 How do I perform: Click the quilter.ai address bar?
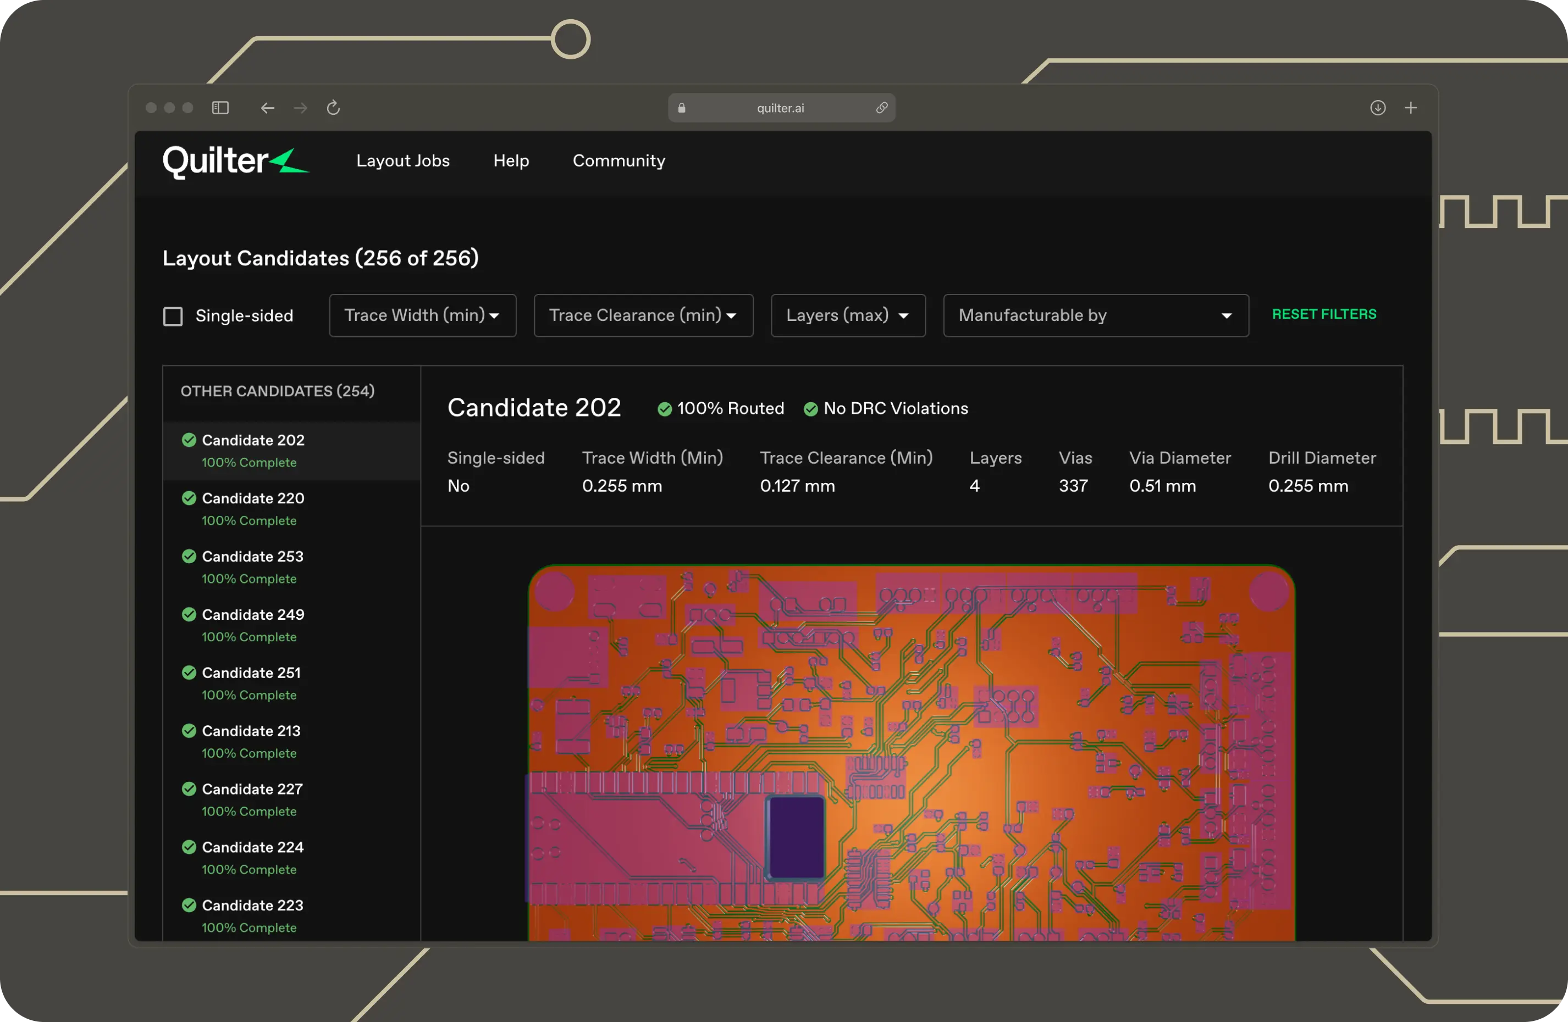781,108
